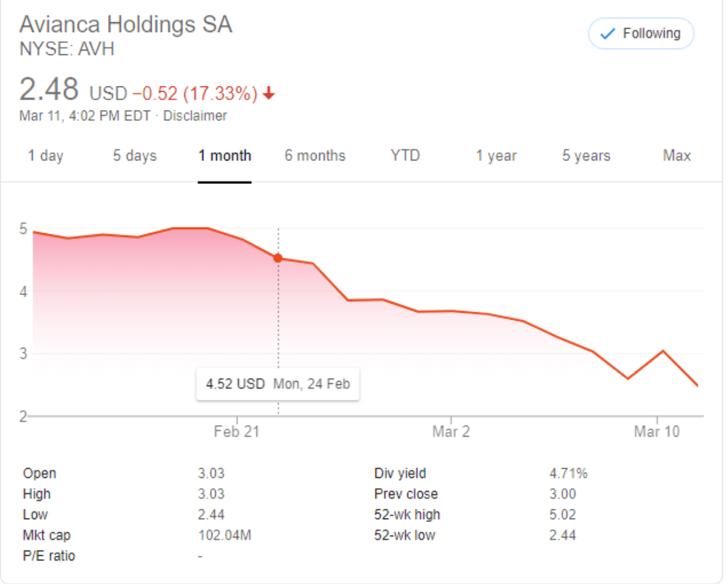Switch to the YTD tab
728x584 pixels.
(405, 156)
